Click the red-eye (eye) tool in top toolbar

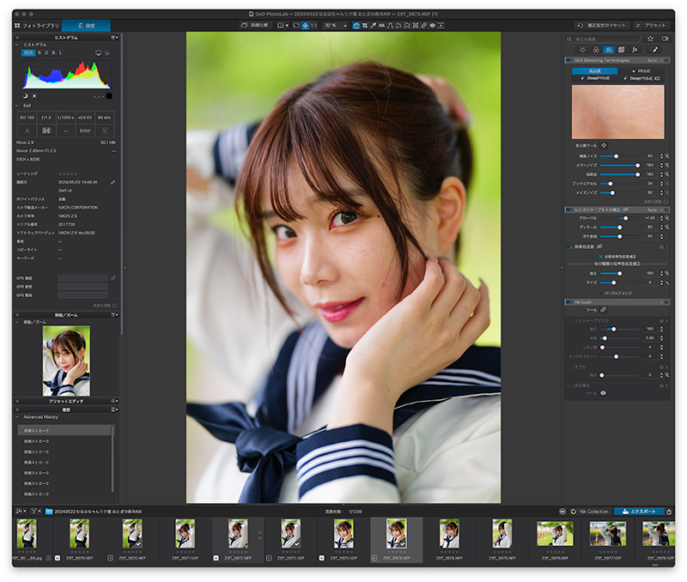[433, 26]
